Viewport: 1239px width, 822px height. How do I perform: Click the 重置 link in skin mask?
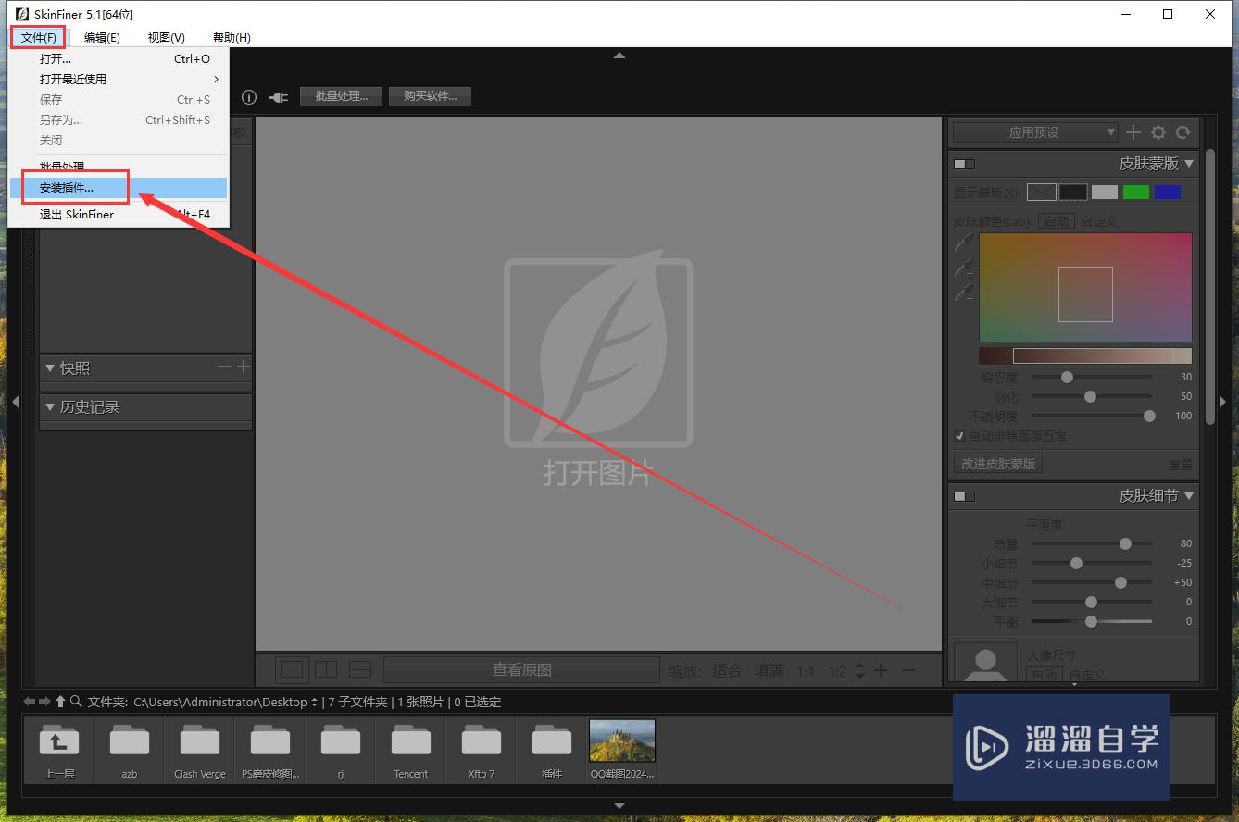tap(1181, 465)
